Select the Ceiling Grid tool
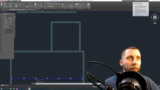 click(x=18, y=5)
